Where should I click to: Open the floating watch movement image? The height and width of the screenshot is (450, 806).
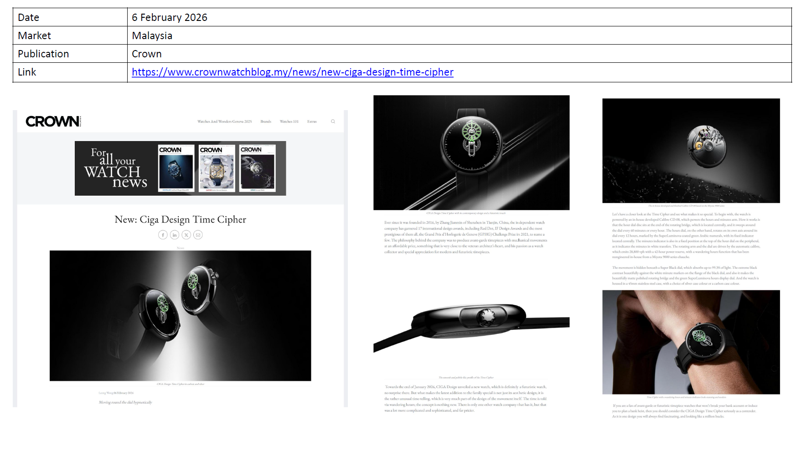point(691,151)
